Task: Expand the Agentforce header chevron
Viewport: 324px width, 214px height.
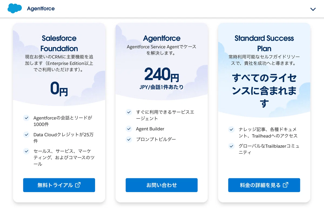Action: click(x=313, y=9)
